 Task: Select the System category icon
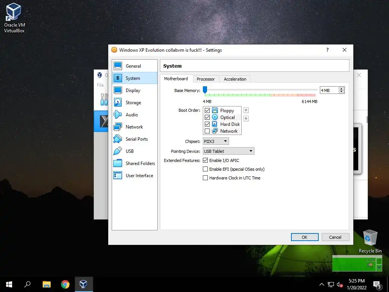(118, 78)
